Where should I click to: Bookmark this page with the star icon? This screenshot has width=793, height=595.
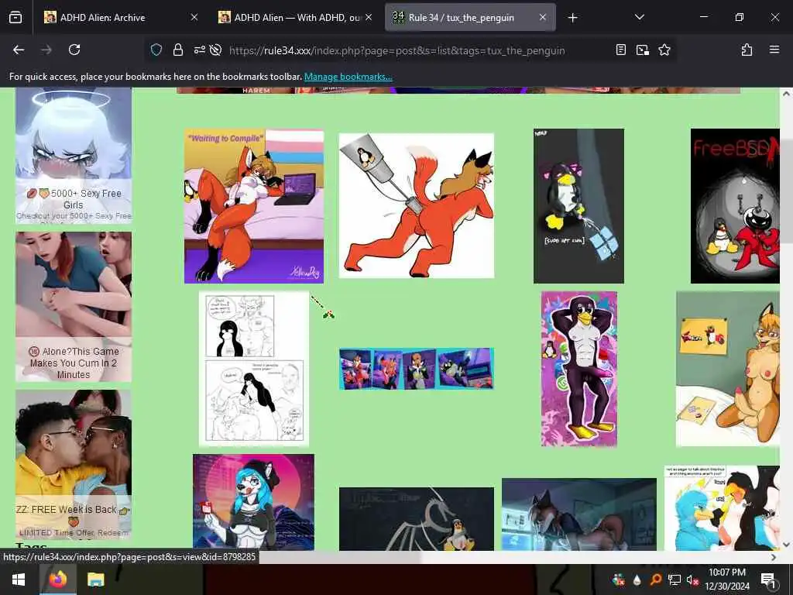point(664,50)
